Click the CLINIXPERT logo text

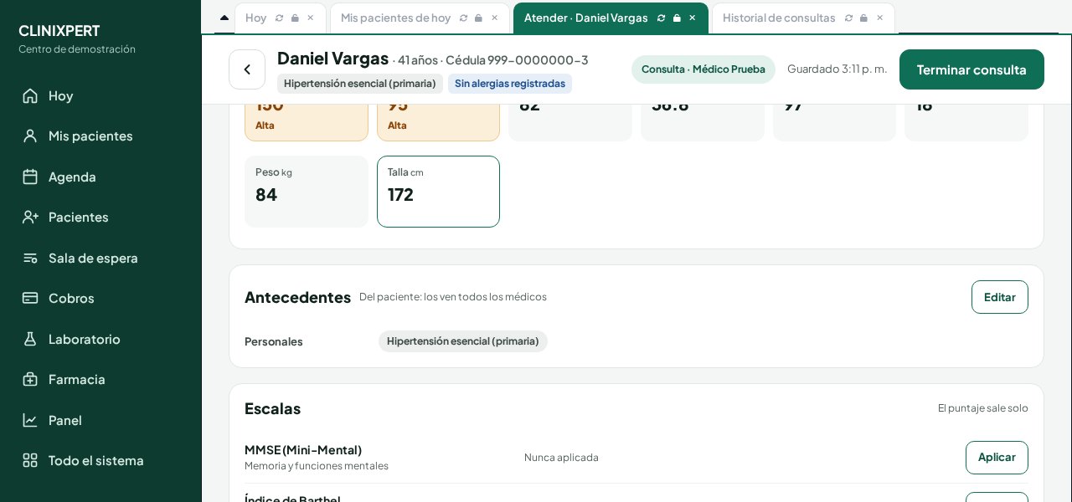59,31
